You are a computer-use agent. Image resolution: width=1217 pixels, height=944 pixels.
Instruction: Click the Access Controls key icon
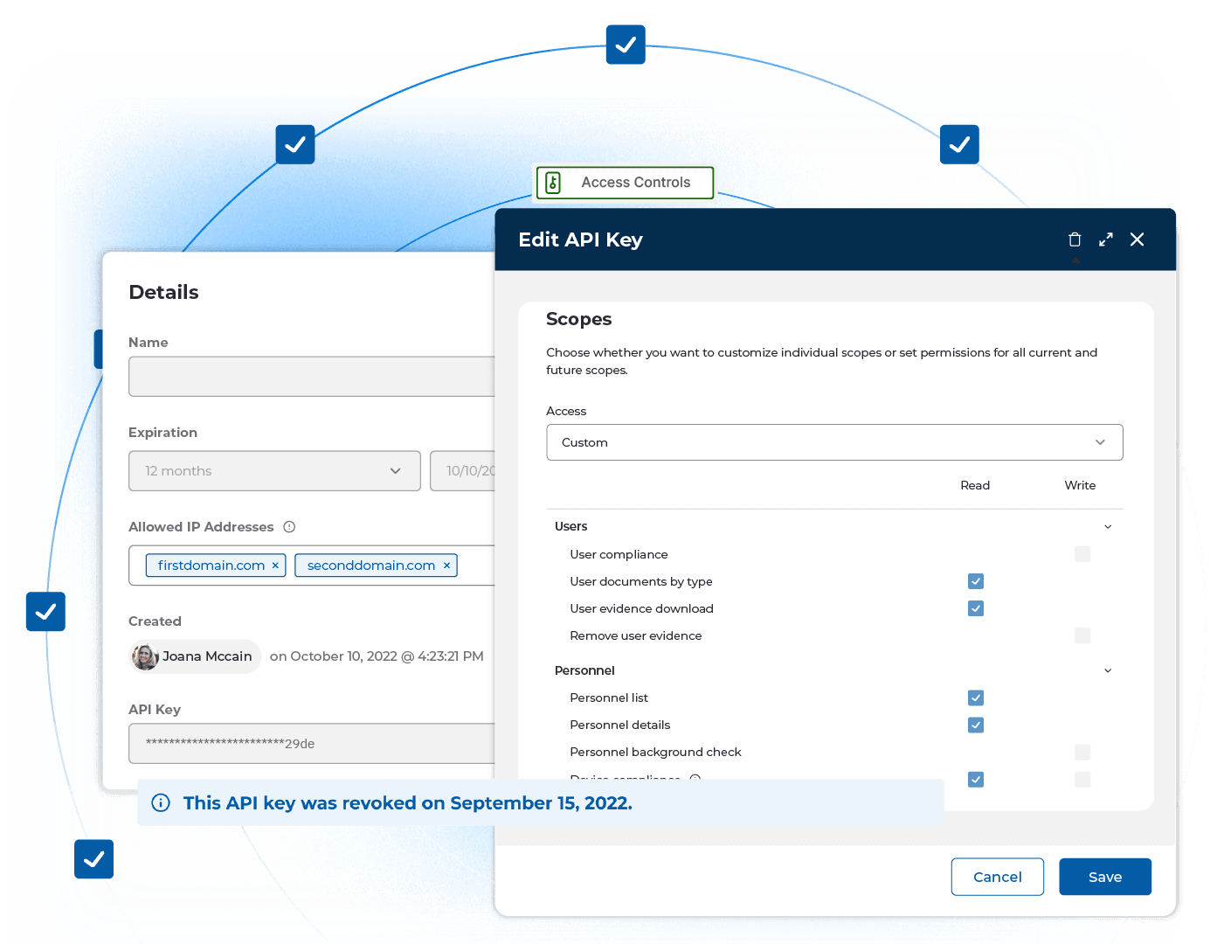[553, 183]
